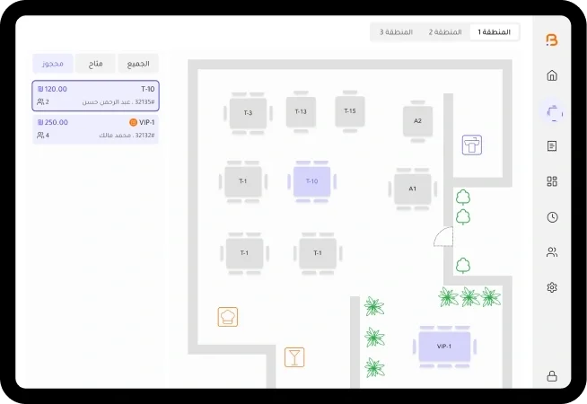Click the cocktail glass bar icon

pos(294,356)
